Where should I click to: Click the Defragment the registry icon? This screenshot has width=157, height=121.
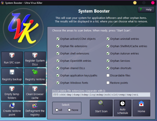click(x=35, y=106)
